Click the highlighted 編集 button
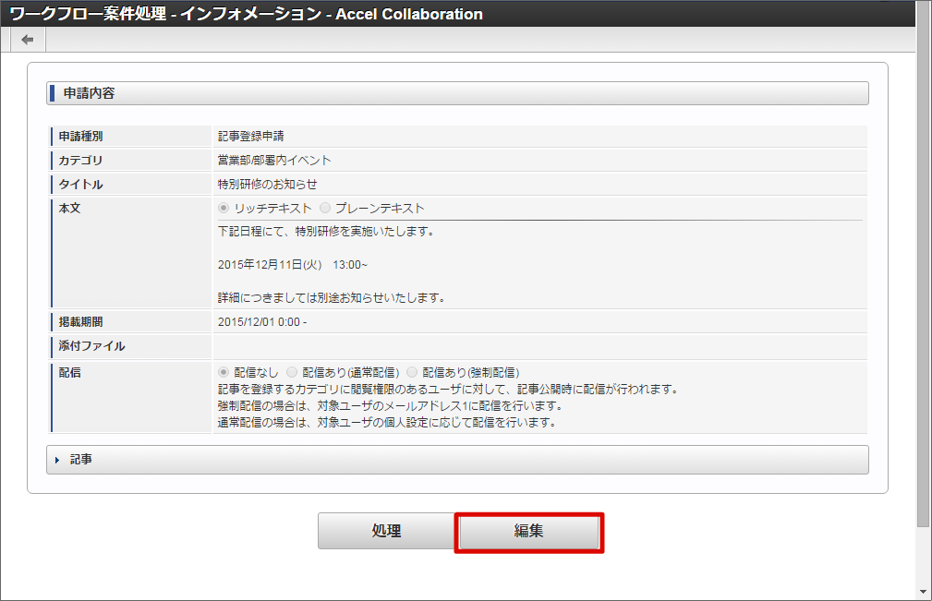 click(528, 531)
